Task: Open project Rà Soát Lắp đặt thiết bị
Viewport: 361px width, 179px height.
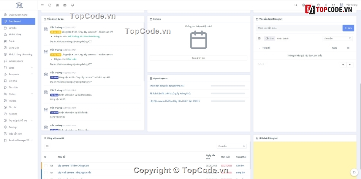Action: (170, 94)
